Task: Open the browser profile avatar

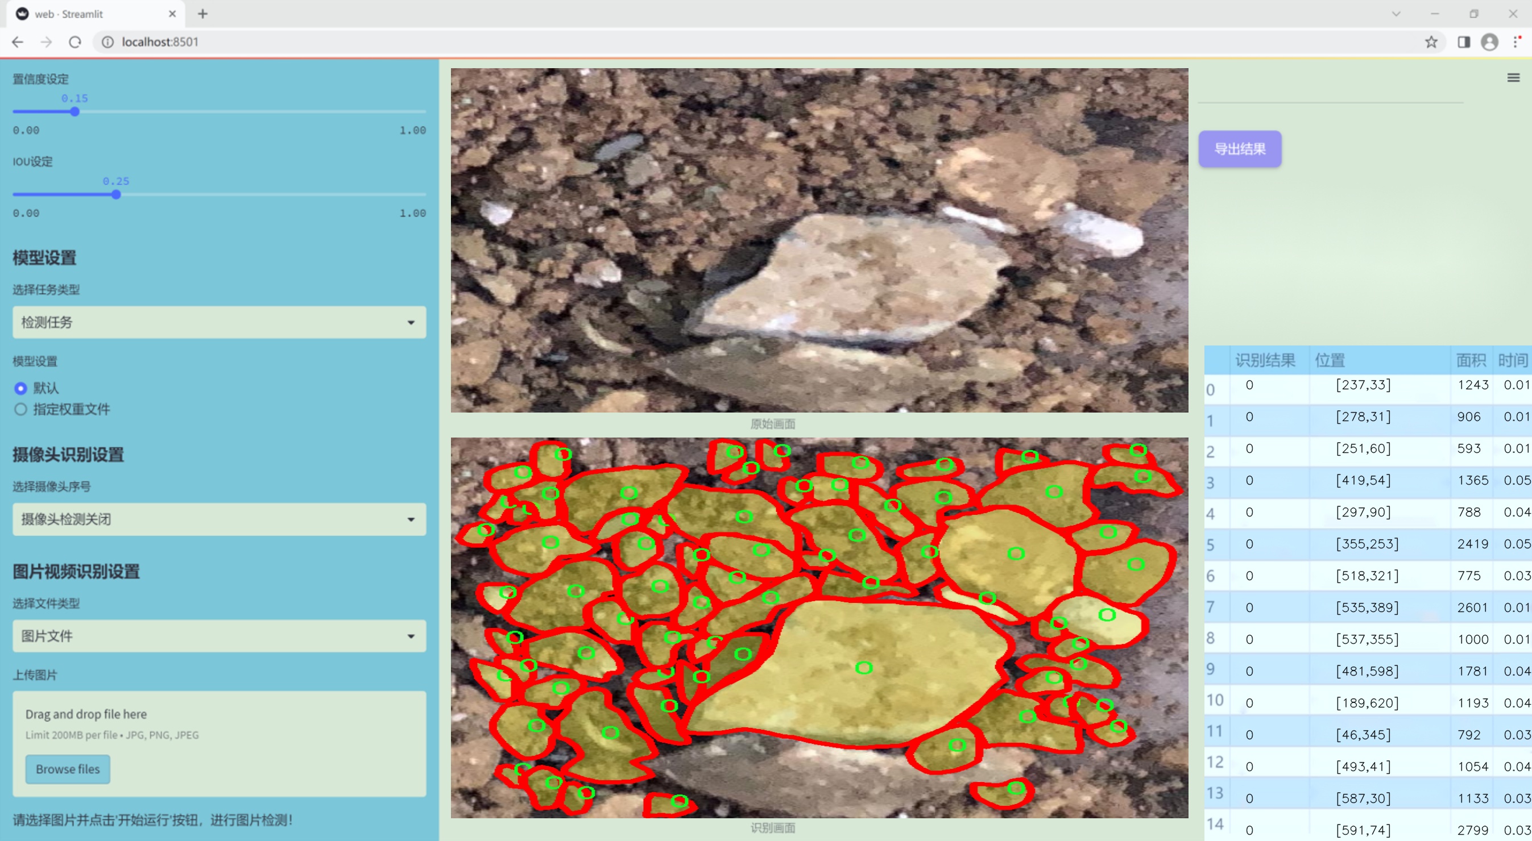Action: pyautogui.click(x=1489, y=42)
